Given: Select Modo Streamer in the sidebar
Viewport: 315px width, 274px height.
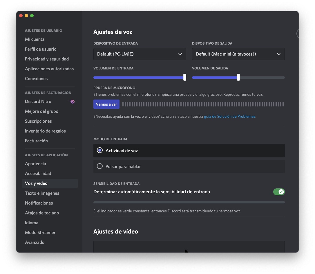Looking at the screenshot, I should [40, 233].
